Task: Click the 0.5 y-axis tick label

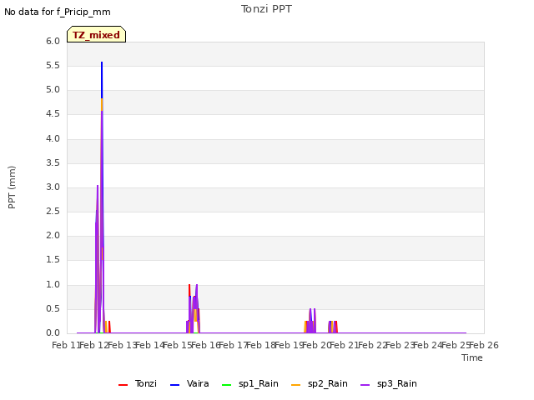Action: tap(53, 308)
